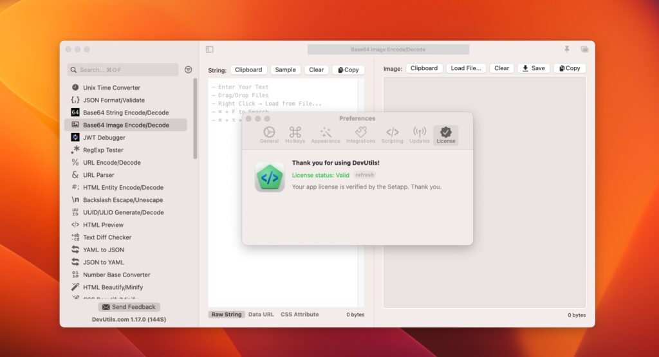Switch to the Scripting preferences tab

[x=392, y=135]
